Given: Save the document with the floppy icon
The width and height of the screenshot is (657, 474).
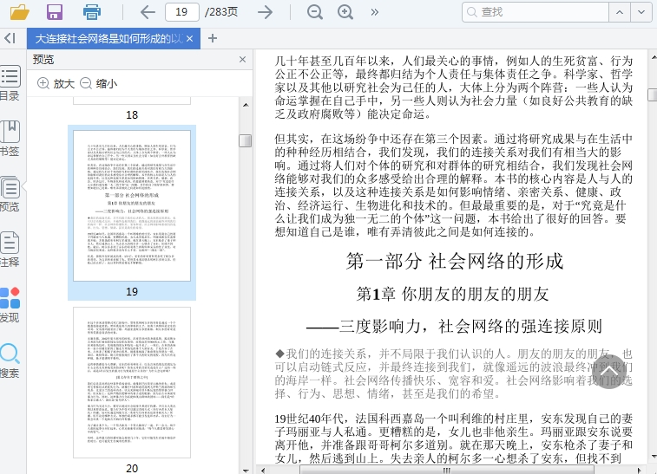Looking at the screenshot, I should coord(55,12).
